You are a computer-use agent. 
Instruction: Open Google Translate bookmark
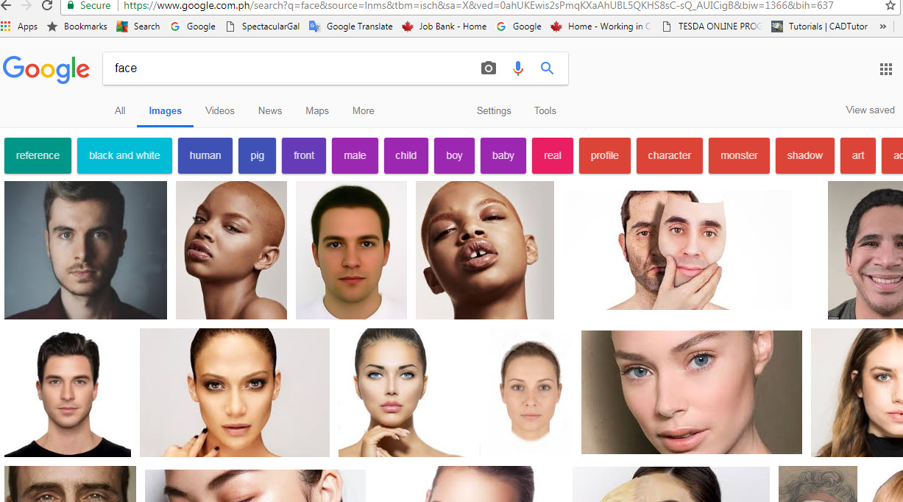pyautogui.click(x=351, y=26)
